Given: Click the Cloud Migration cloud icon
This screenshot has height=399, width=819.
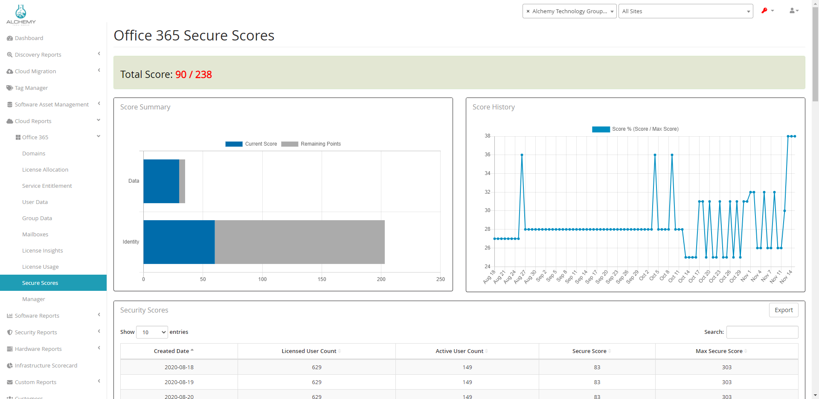Looking at the screenshot, I should [10, 72].
